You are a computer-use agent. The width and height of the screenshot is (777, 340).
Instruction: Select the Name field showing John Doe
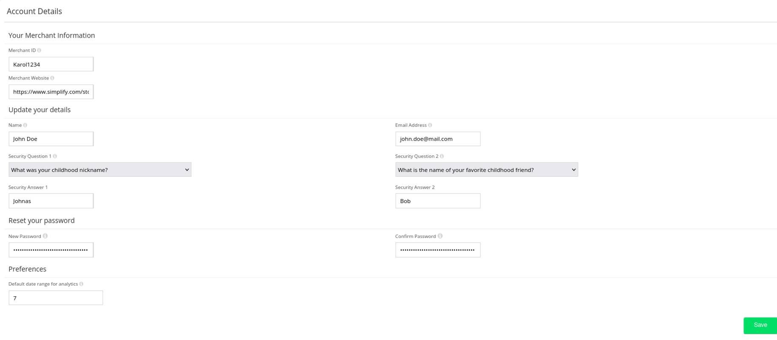pos(51,139)
